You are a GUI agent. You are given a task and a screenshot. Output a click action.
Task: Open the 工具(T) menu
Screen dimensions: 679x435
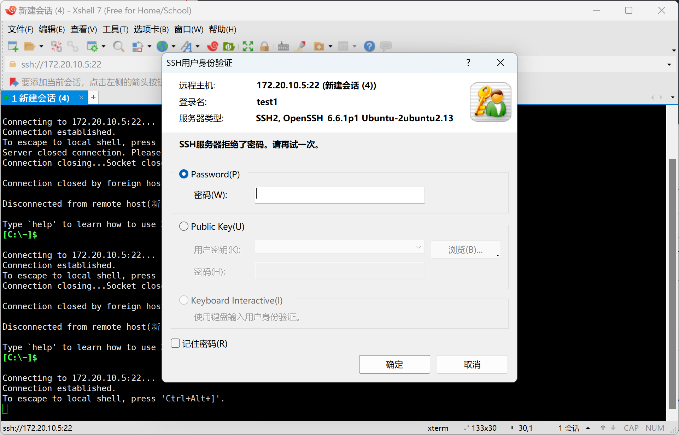pos(115,30)
